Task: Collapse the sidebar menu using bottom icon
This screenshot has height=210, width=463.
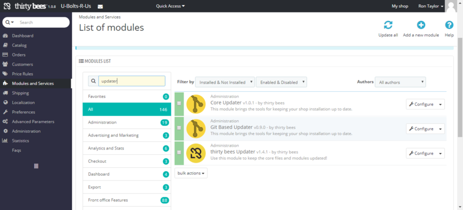Action: pyautogui.click(x=36, y=166)
